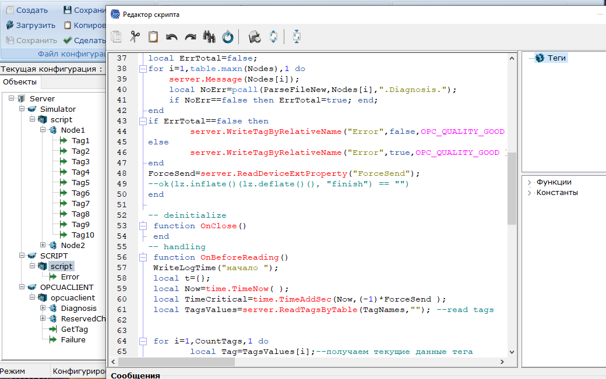Click the green arrow icon beside Error

[x=53, y=277]
